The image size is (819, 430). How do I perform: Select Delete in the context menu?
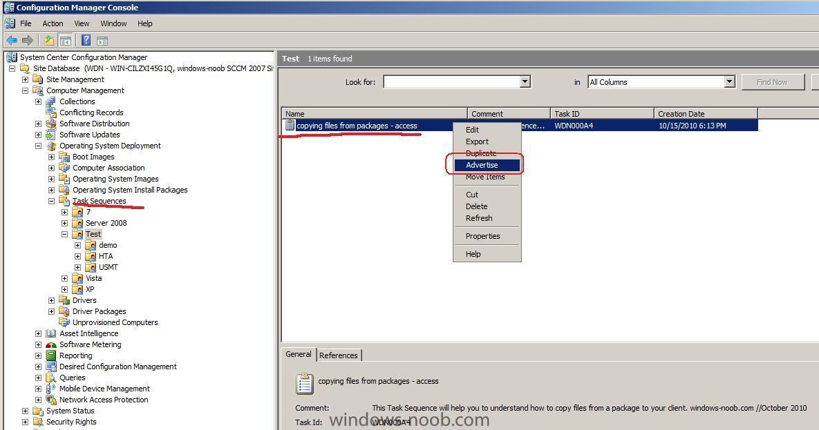point(487,206)
